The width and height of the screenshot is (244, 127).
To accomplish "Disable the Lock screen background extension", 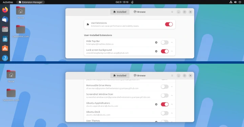I will [165, 51].
